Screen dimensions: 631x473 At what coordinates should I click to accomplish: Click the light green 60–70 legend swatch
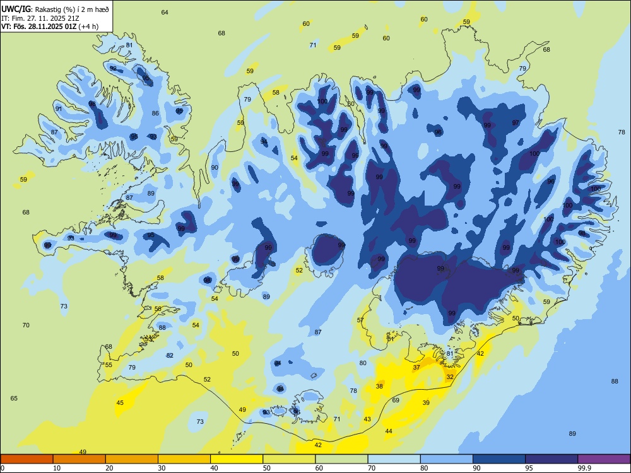[x=341, y=459]
